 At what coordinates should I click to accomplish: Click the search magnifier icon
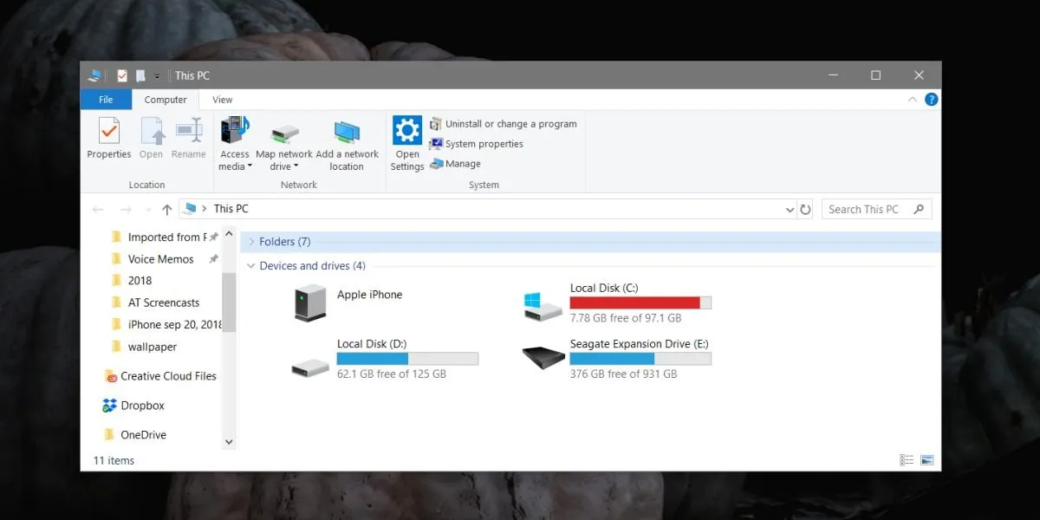pos(920,209)
